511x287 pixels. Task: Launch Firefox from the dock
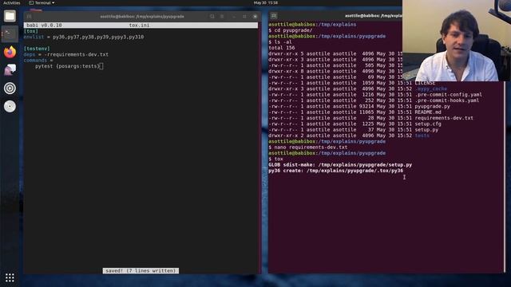click(x=10, y=52)
